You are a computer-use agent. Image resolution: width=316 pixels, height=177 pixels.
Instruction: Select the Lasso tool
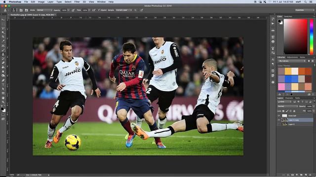coord(3,28)
